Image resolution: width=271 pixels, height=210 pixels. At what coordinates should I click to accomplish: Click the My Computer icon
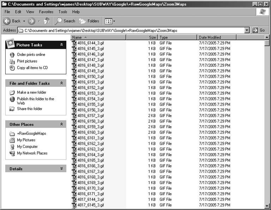(x=12, y=147)
